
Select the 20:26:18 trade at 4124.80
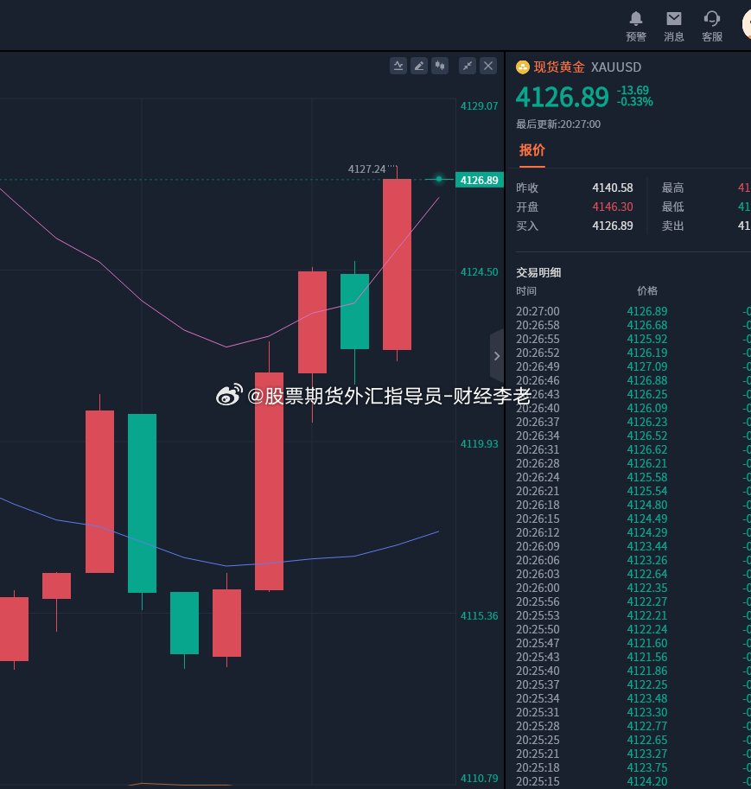coord(633,505)
